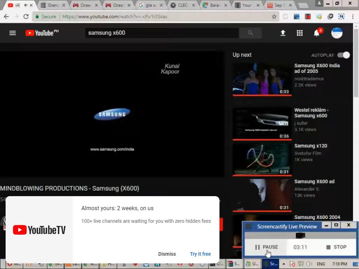Mute the tab via speaker icon on YouTube tab
This screenshot has height=269, width=359.
click(x=26, y=5)
